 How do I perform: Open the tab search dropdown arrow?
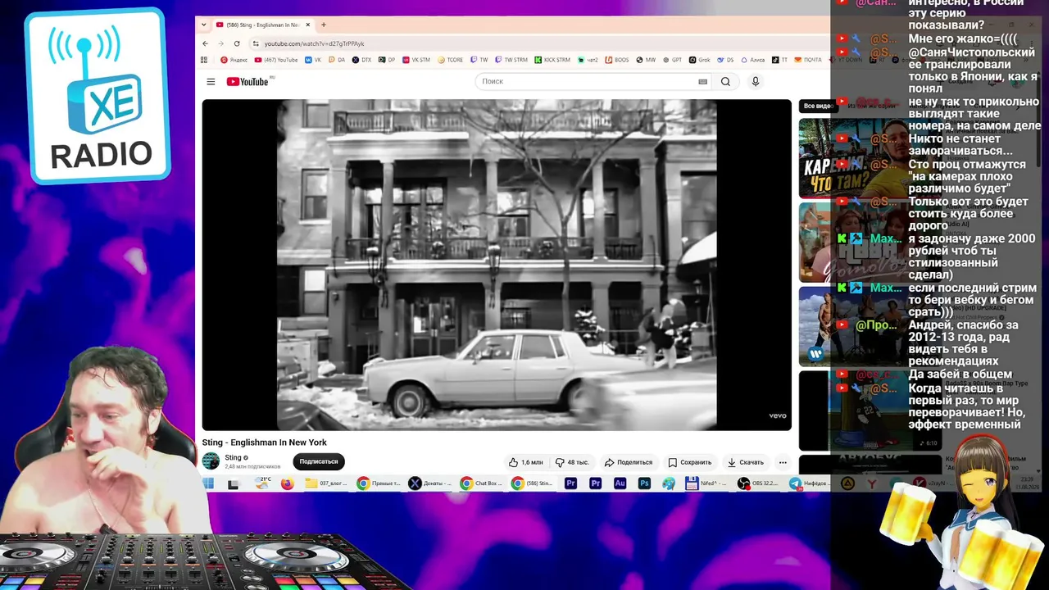coord(204,25)
